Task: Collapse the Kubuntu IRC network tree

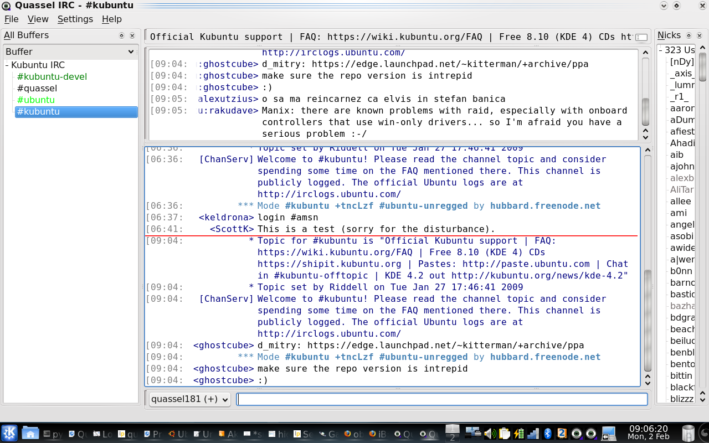Action: tap(7, 65)
